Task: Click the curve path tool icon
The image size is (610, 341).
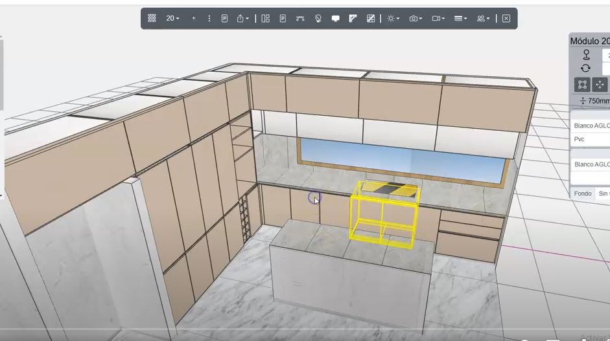Action: tap(300, 19)
